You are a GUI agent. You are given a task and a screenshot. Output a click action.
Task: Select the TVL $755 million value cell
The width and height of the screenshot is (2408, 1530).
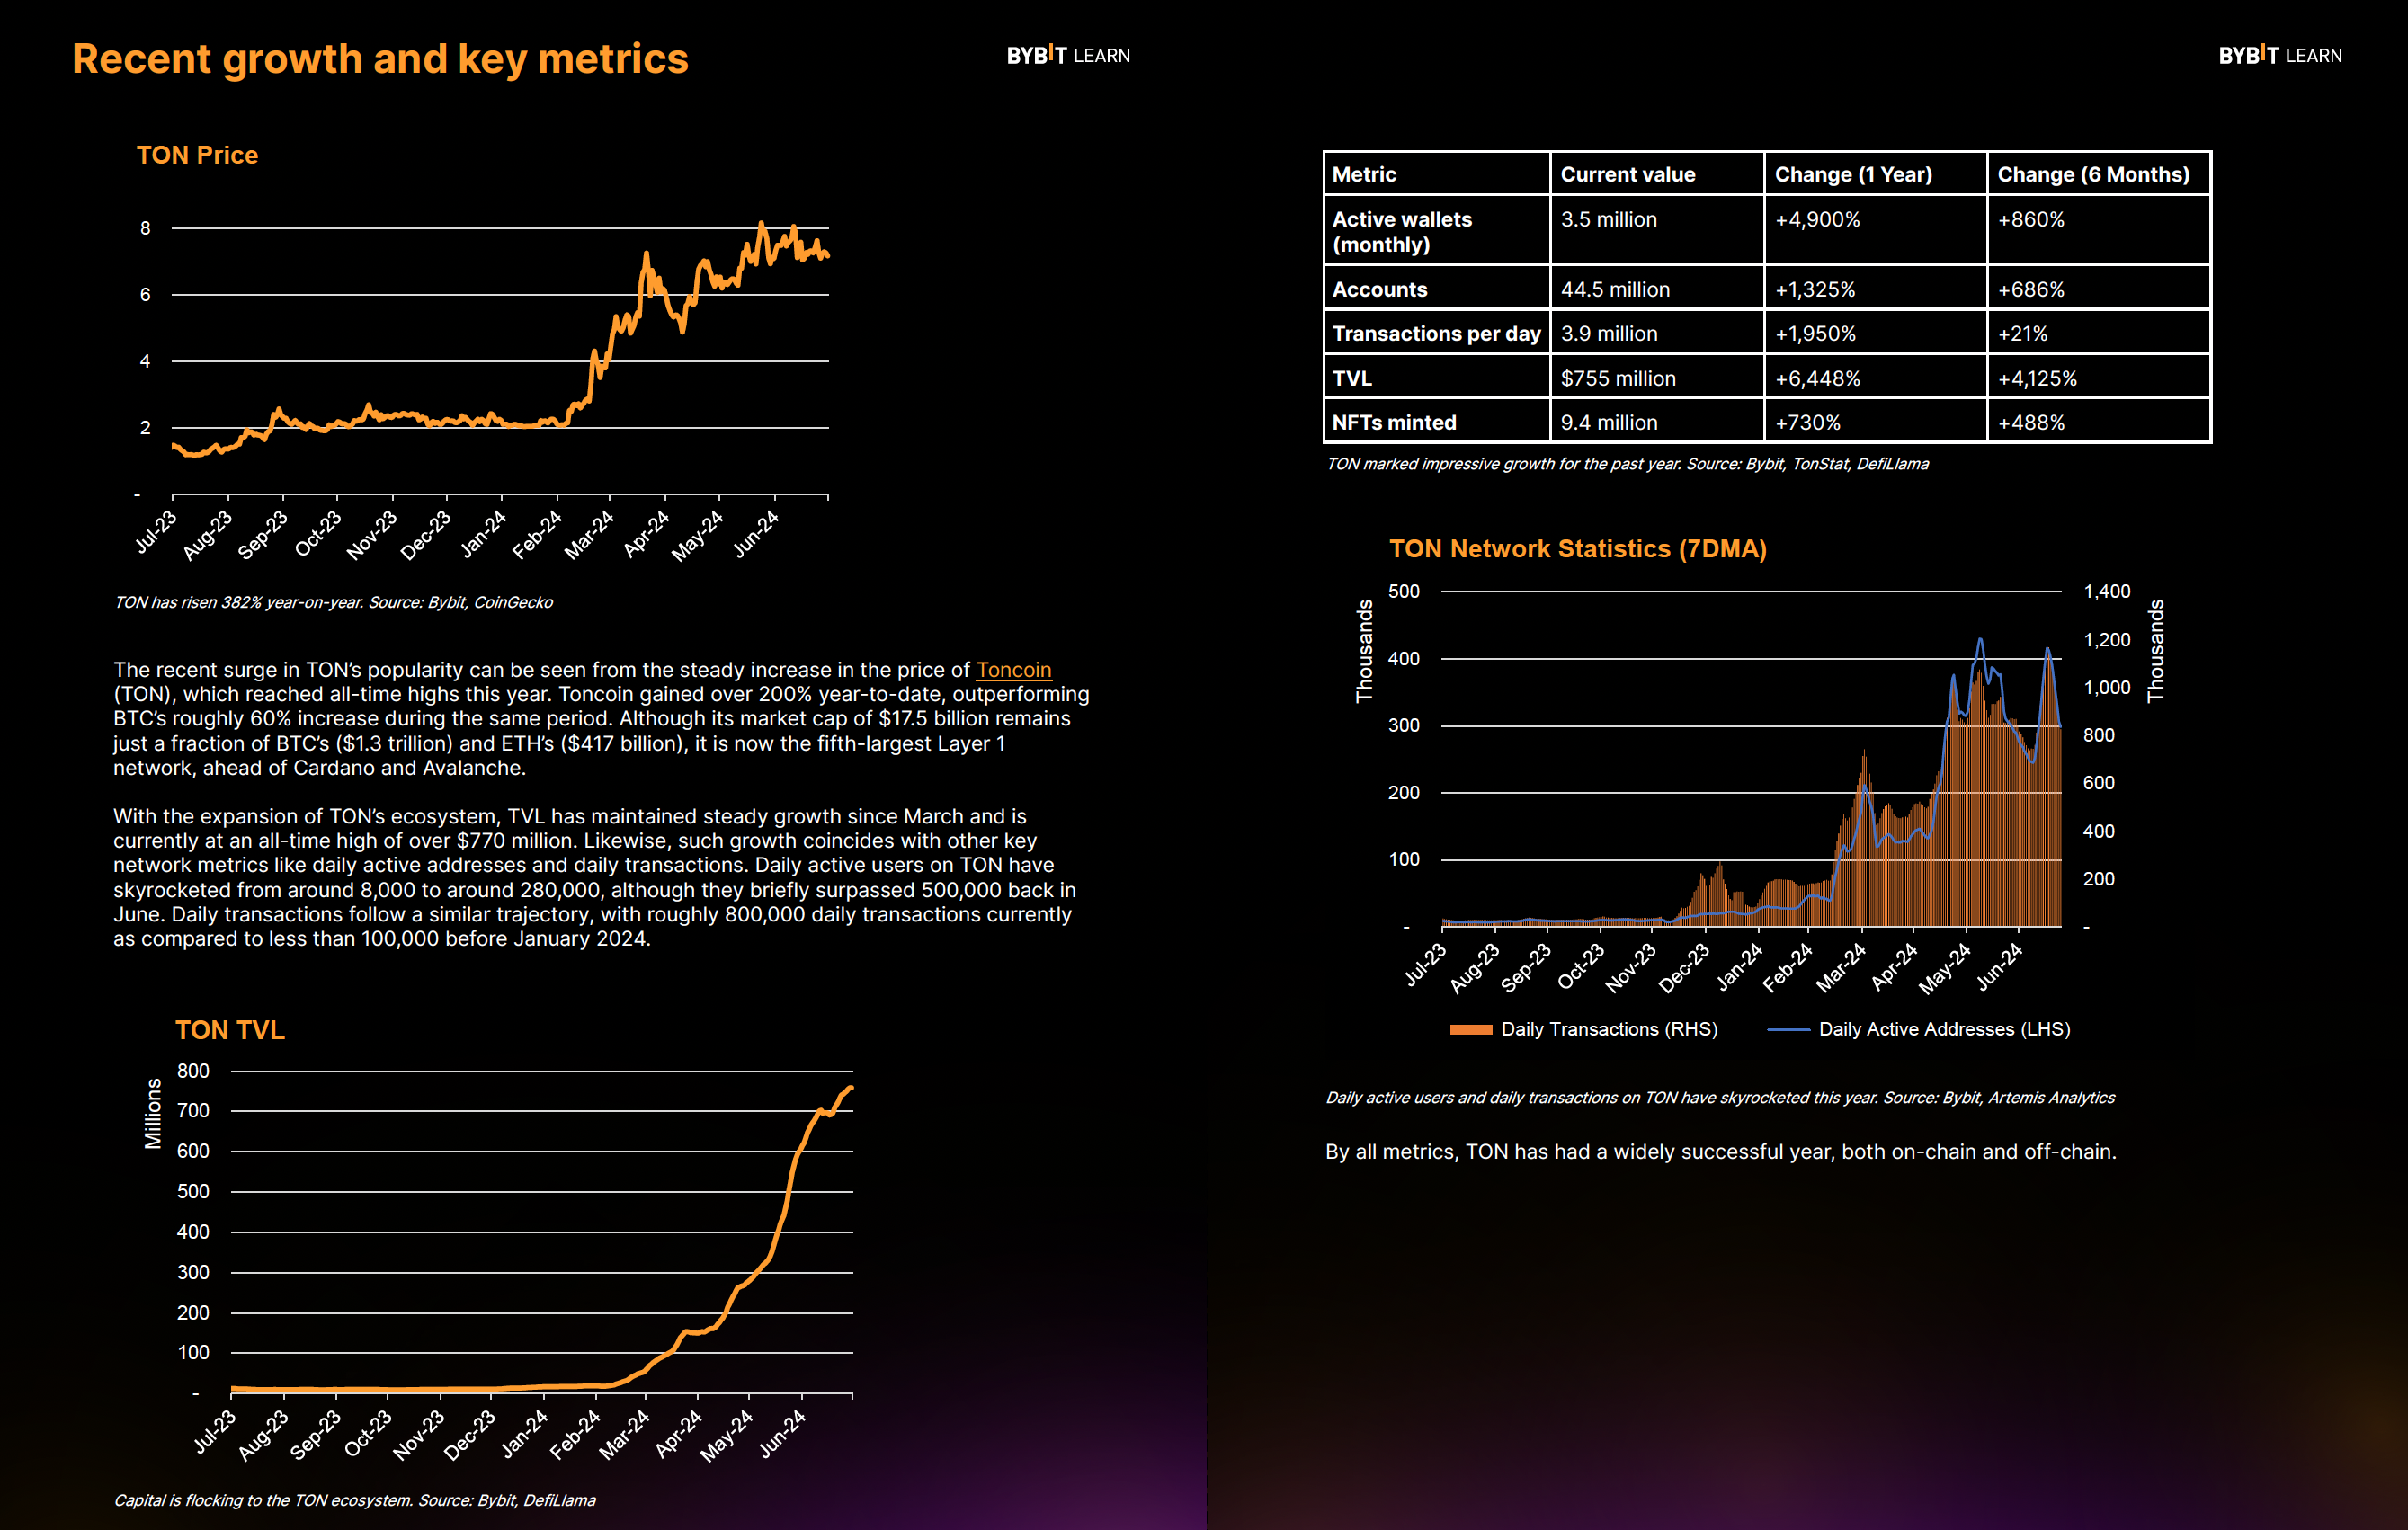[x=1657, y=378]
